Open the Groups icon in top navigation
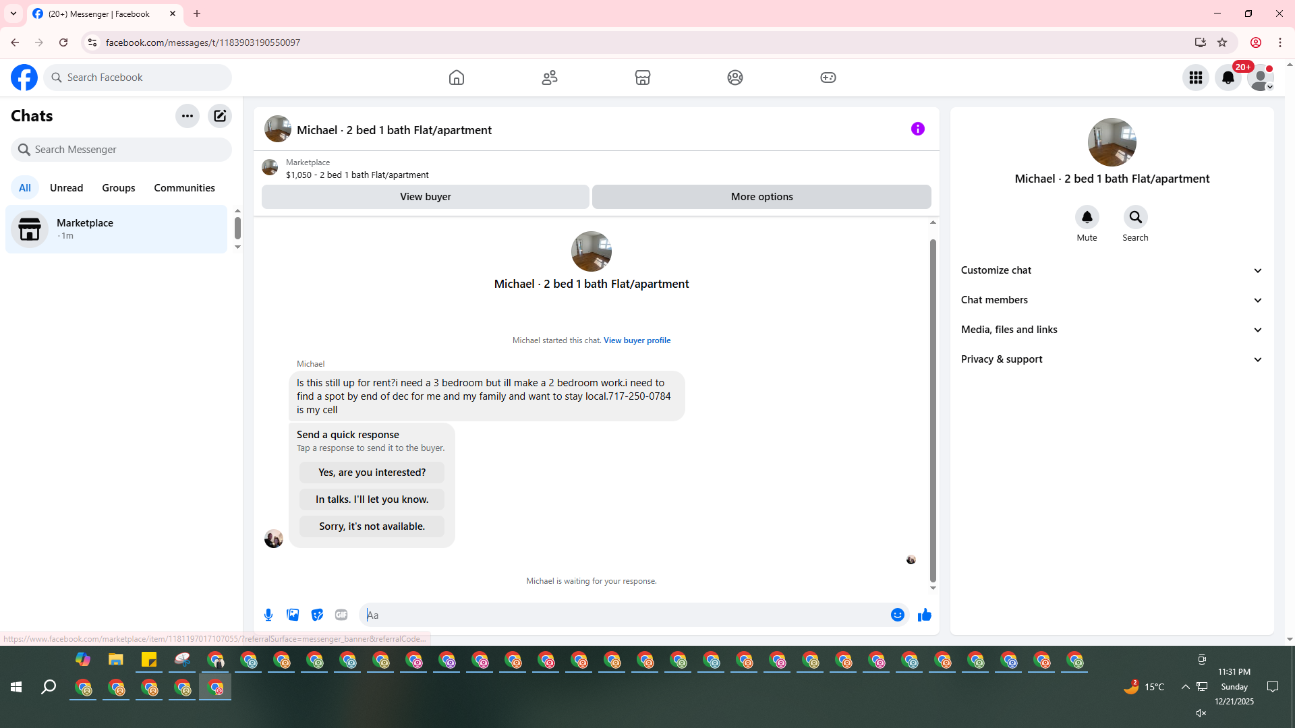This screenshot has width=1295, height=728. point(735,78)
